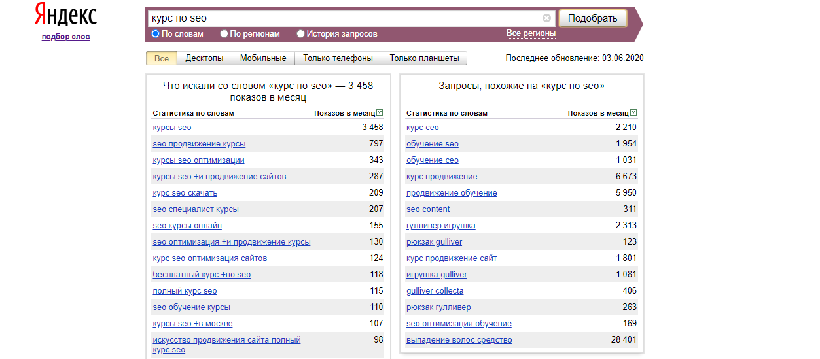Open the 'seo оптимизация обучение' link
Screen dimensions: 820x359
[x=459, y=324]
